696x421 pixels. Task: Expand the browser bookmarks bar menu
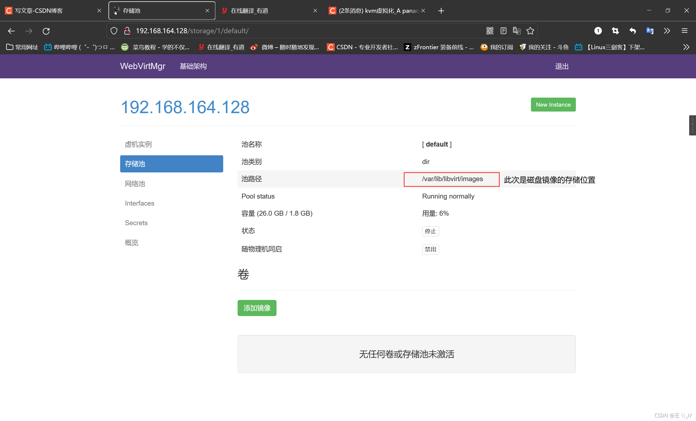(x=686, y=47)
